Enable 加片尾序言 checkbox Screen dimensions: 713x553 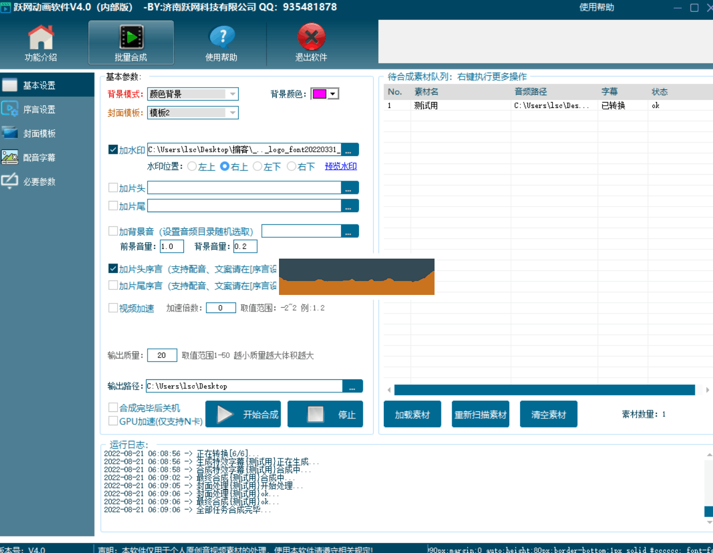click(113, 285)
